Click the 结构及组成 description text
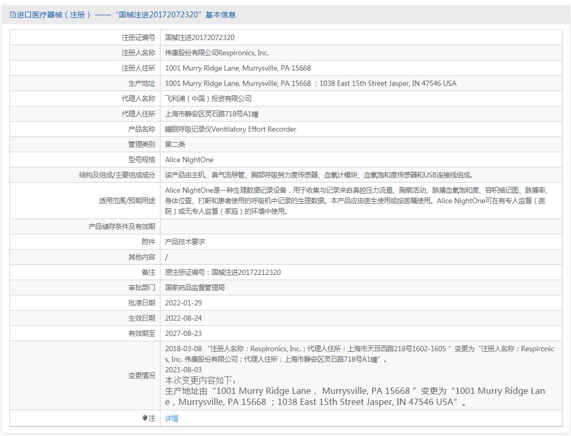The height and width of the screenshot is (436, 571). (319, 175)
